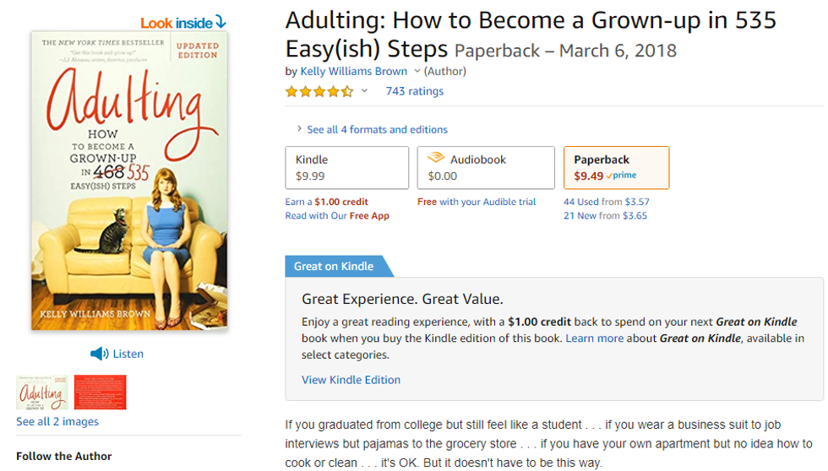Click Learn more about Great on Kindle
This screenshot has width=828, height=471.
pyautogui.click(x=594, y=338)
